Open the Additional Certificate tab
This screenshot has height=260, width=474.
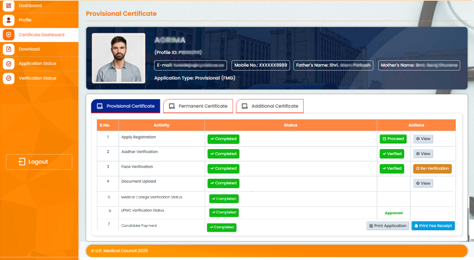coord(270,106)
